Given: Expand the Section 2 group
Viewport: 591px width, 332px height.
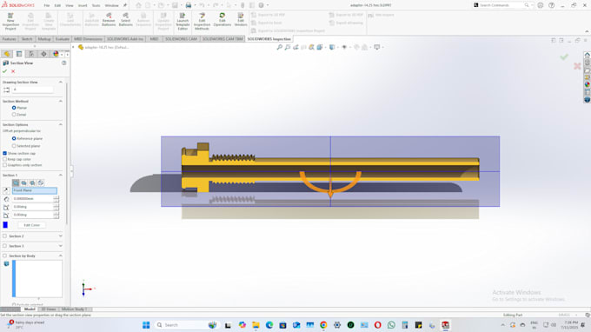Looking at the screenshot, I should pyautogui.click(x=60, y=236).
